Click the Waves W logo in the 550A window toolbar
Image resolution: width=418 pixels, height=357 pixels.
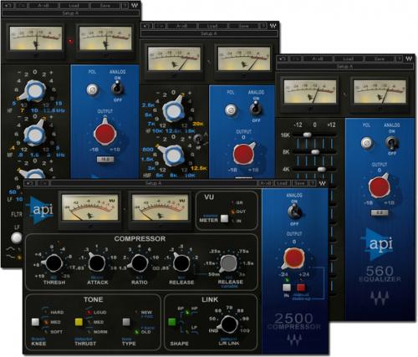pyautogui.click(x=135, y=5)
